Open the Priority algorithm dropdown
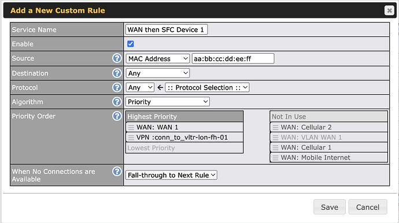Screen dimensions: 399x223 [x=168, y=102]
